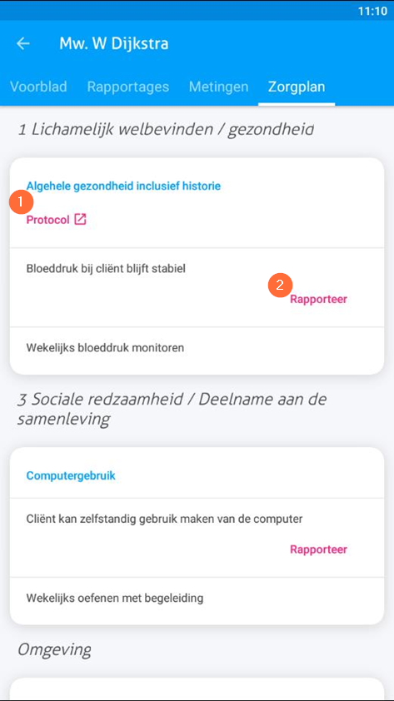This screenshot has width=394, height=701.
Task: Tap Rapporteer for computer goal
Action: point(318,549)
